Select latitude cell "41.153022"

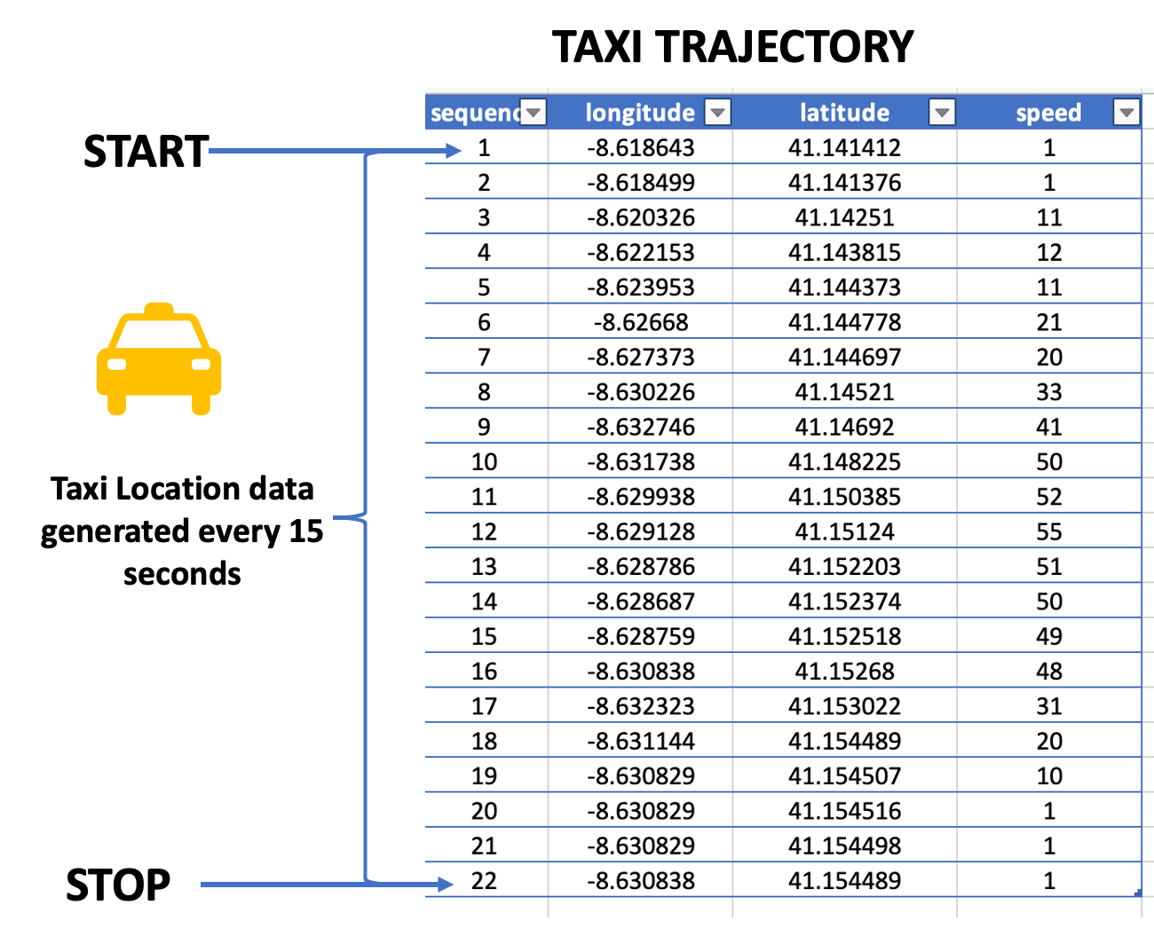click(844, 706)
